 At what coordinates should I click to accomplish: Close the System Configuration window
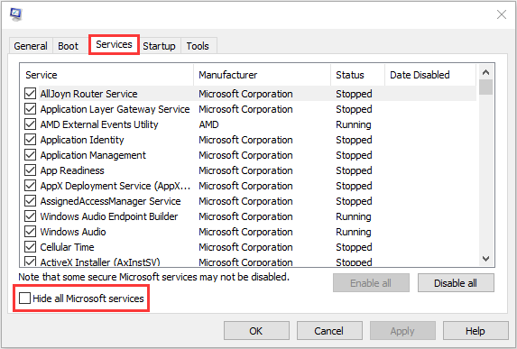[x=501, y=14]
